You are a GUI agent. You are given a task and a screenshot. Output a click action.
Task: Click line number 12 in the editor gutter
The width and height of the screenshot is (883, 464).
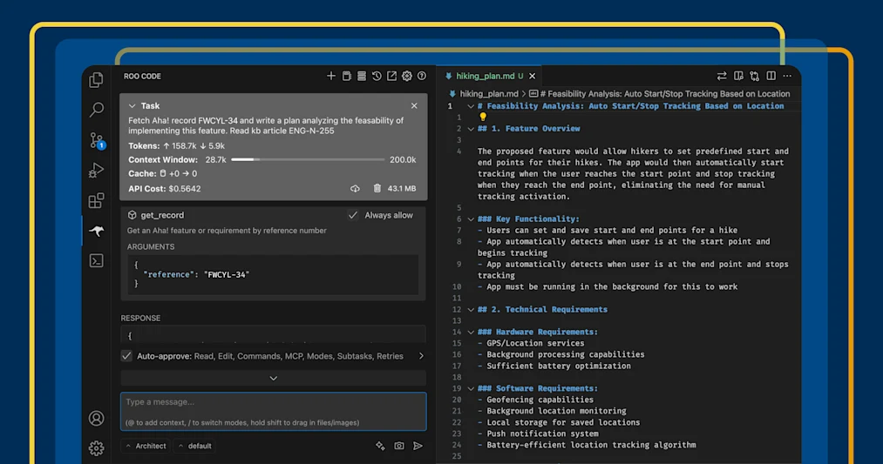[x=457, y=309]
